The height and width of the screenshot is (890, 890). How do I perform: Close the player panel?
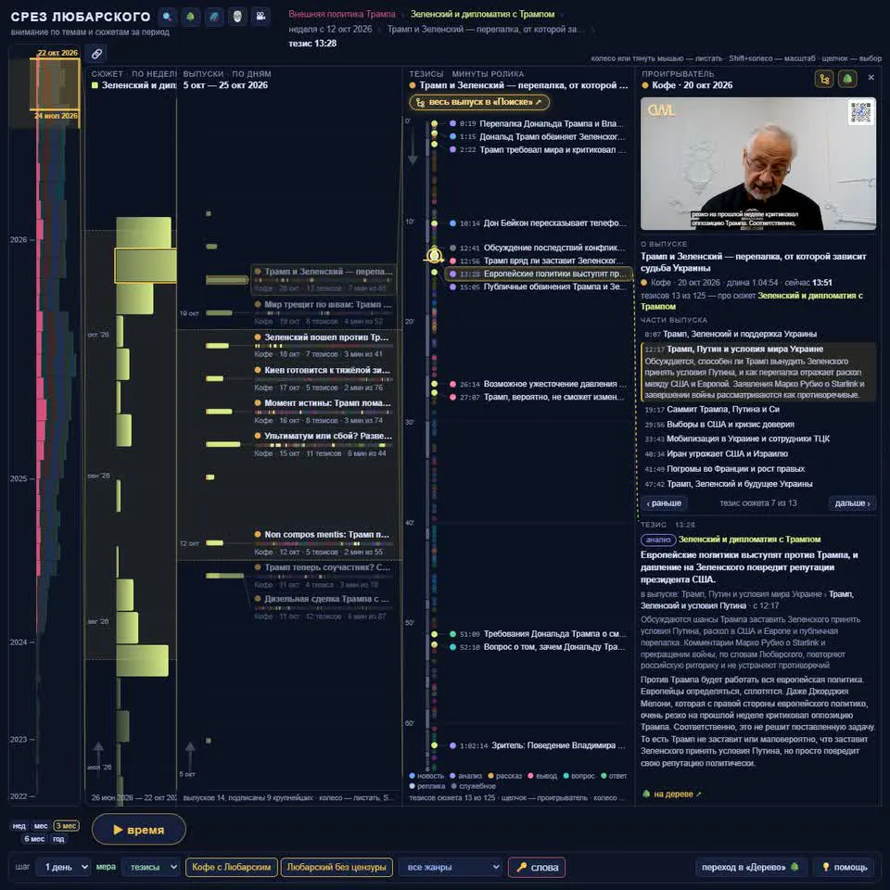point(871,77)
